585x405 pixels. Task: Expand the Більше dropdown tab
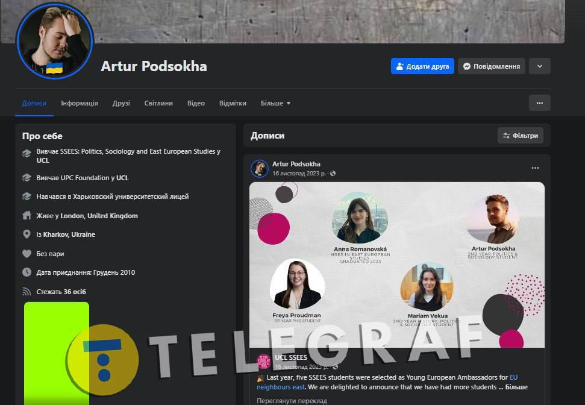click(x=275, y=103)
